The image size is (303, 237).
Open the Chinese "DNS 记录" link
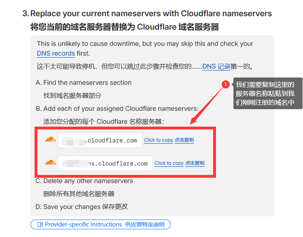[x=216, y=67]
